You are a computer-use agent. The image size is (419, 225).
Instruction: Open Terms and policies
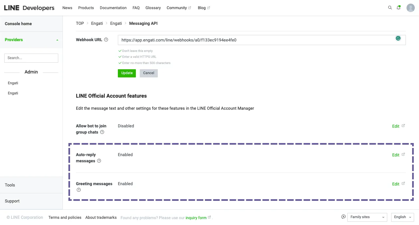point(65,217)
